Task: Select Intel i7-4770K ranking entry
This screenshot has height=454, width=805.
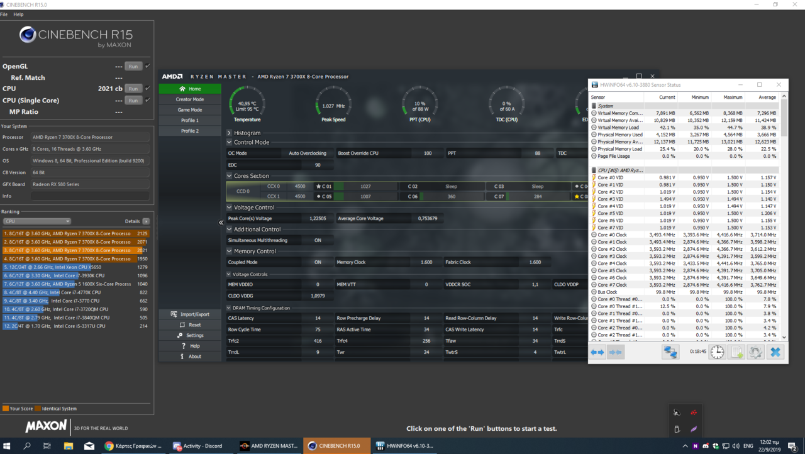Action: [x=76, y=292]
